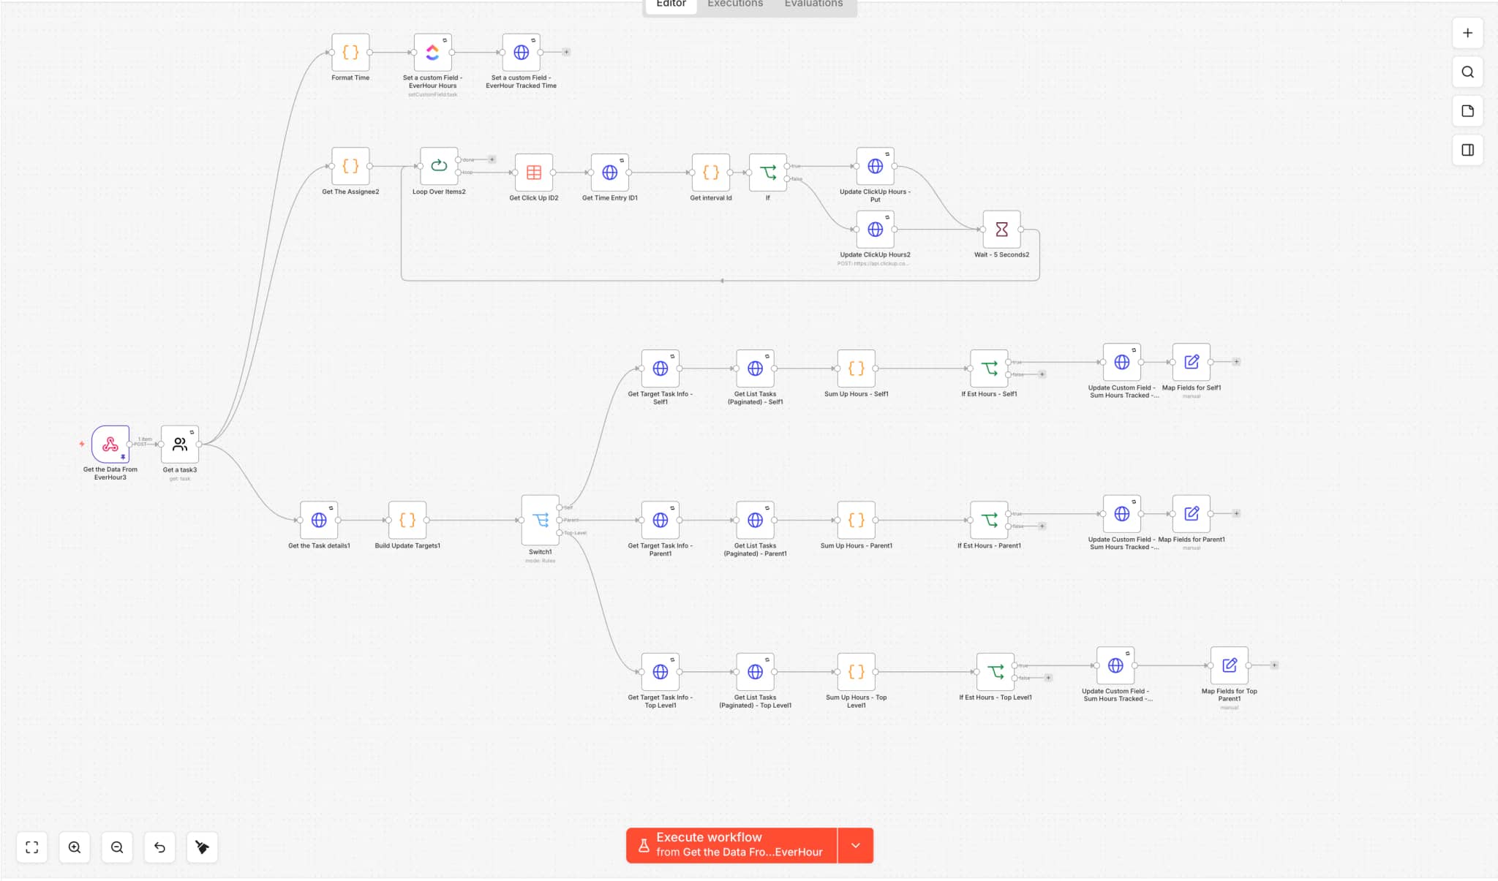This screenshot has width=1498, height=881.
Task: Zoom in on the canvas
Action: tap(75, 847)
